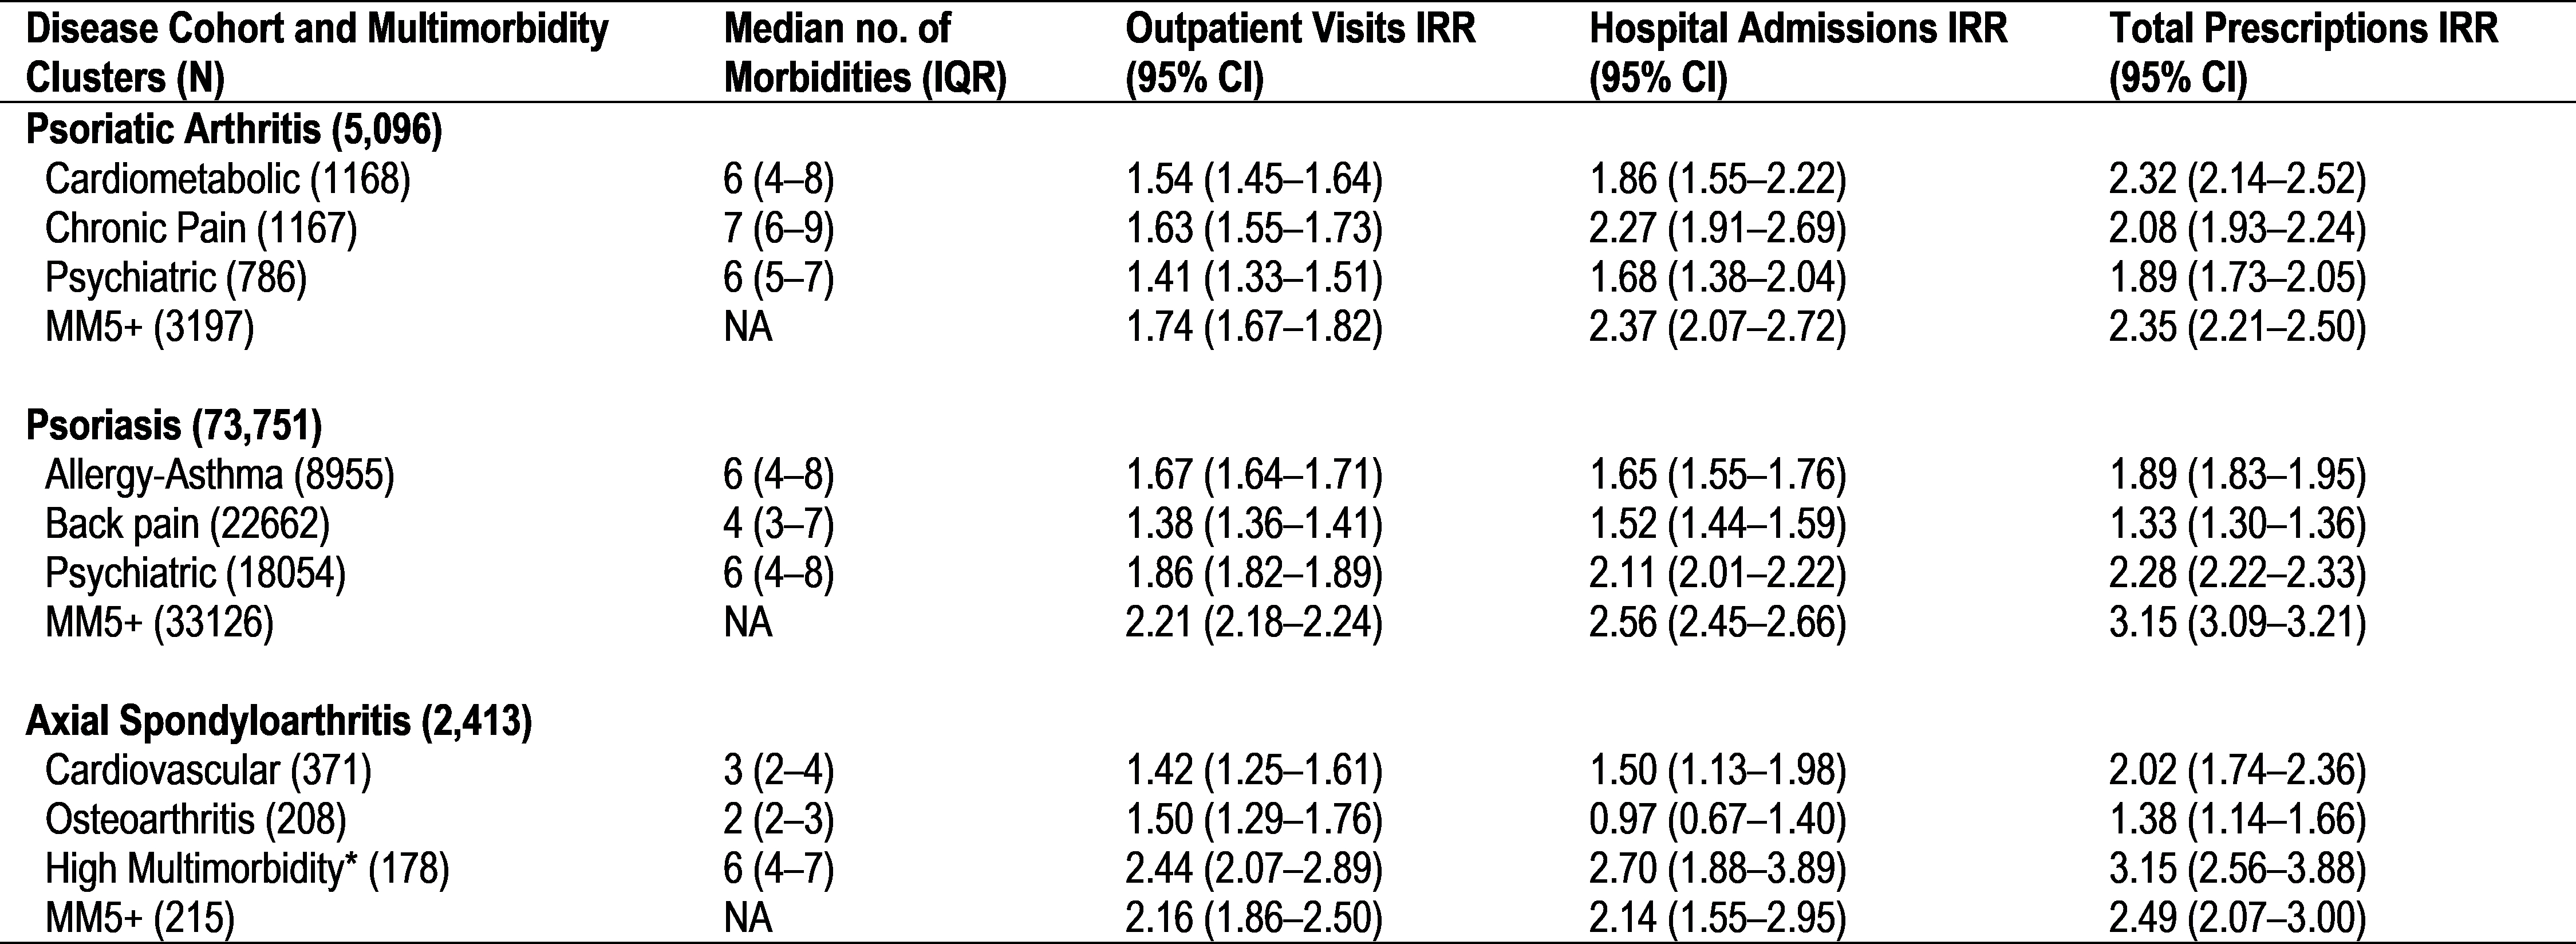2576x944 pixels.
Task: Select the Psychiatric (786) row label
Action: (x=175, y=278)
